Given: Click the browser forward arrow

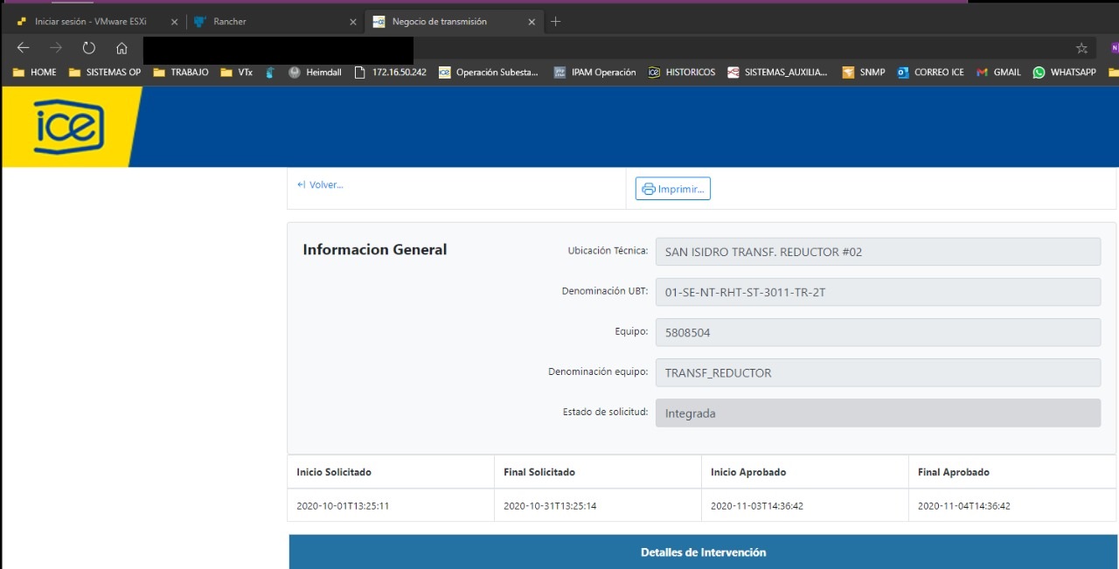Looking at the screenshot, I should click(56, 48).
